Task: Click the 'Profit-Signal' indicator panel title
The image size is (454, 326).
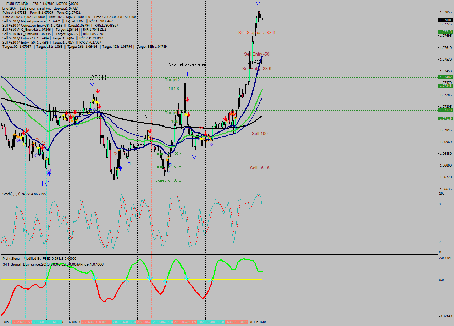Action: 11,258
